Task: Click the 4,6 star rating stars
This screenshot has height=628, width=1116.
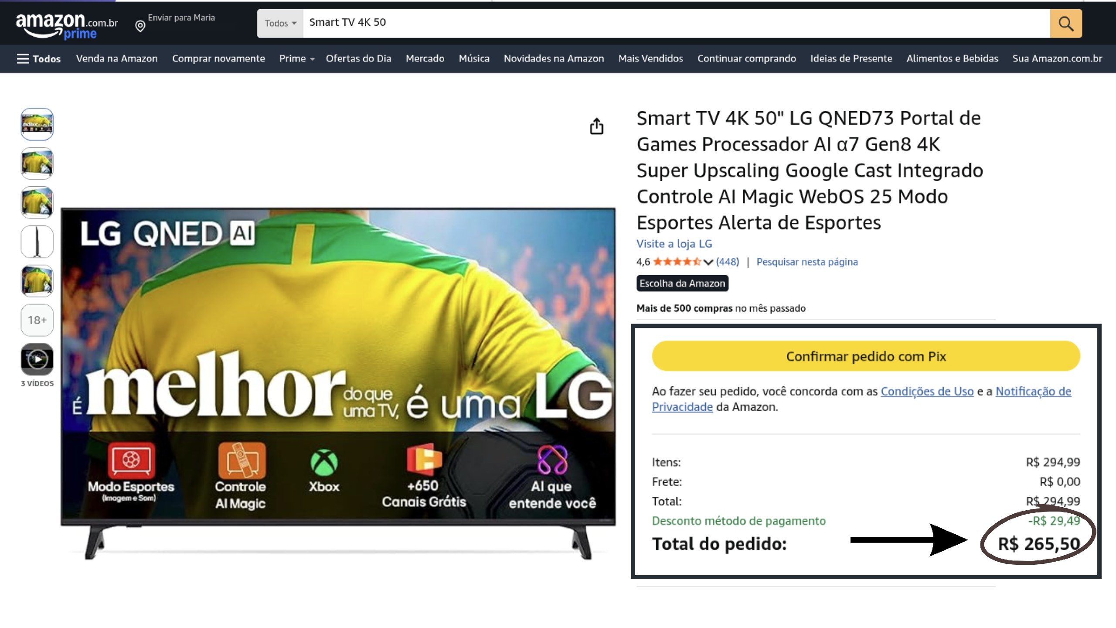Action: point(677,262)
